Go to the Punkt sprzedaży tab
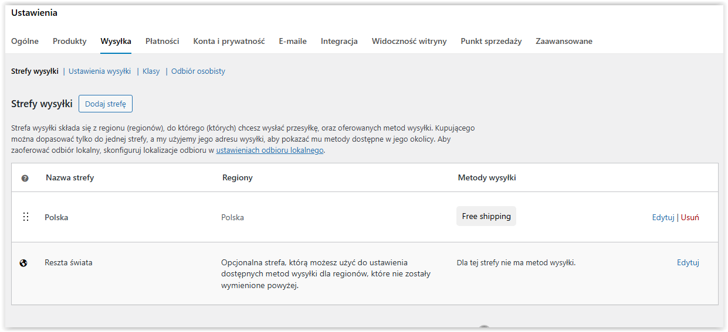Image resolution: width=728 pixels, height=332 pixels. pos(491,41)
